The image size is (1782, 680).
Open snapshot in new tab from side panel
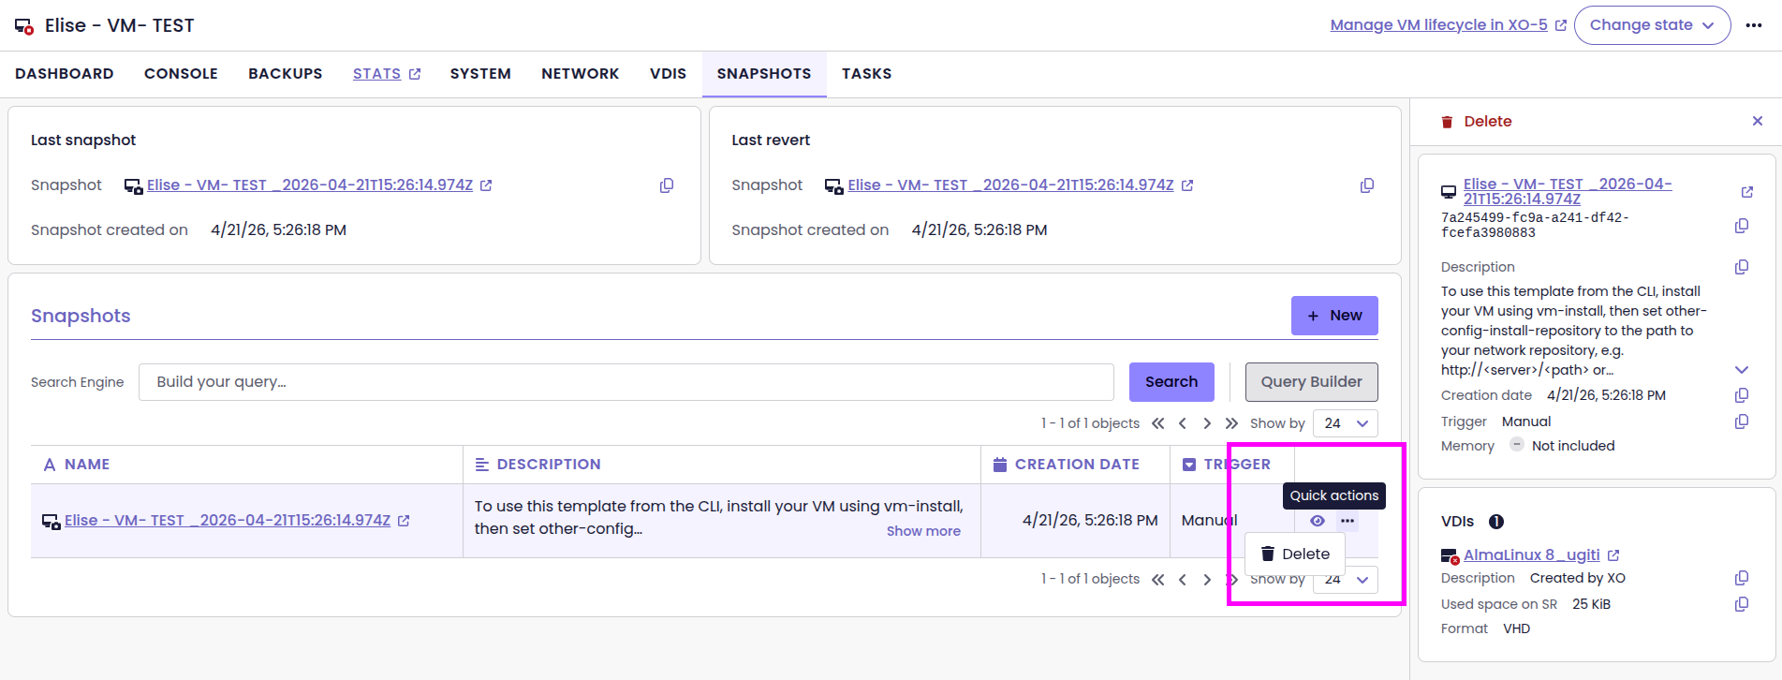[1746, 192]
